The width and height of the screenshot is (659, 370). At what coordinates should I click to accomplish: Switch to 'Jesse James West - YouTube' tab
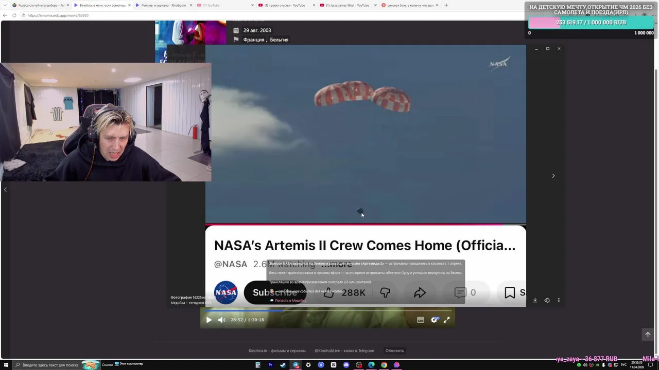coord(348,5)
